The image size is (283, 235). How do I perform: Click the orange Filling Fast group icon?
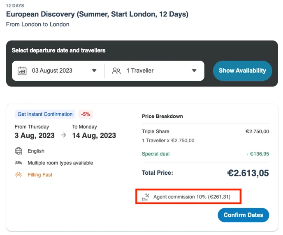click(x=19, y=175)
